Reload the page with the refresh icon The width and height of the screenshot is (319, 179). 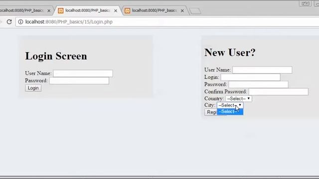point(9,22)
